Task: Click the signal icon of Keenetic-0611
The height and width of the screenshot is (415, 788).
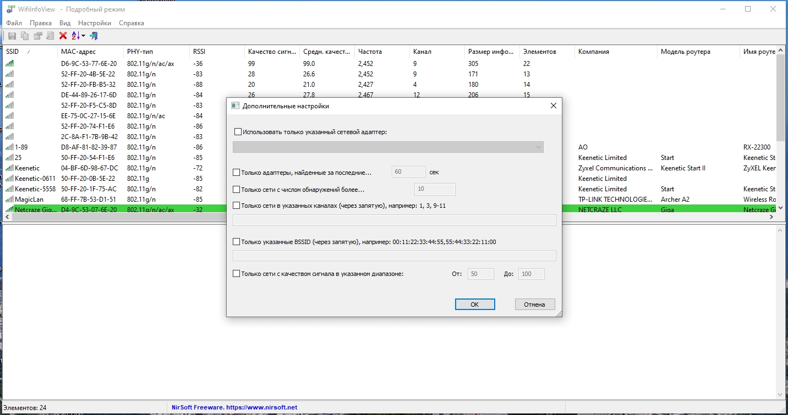Action: click(x=10, y=179)
